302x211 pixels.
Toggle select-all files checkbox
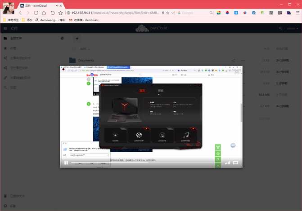click(x=73, y=49)
